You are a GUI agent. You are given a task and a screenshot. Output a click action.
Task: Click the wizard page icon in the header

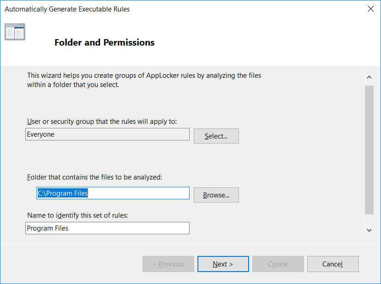pyautogui.click(x=15, y=32)
